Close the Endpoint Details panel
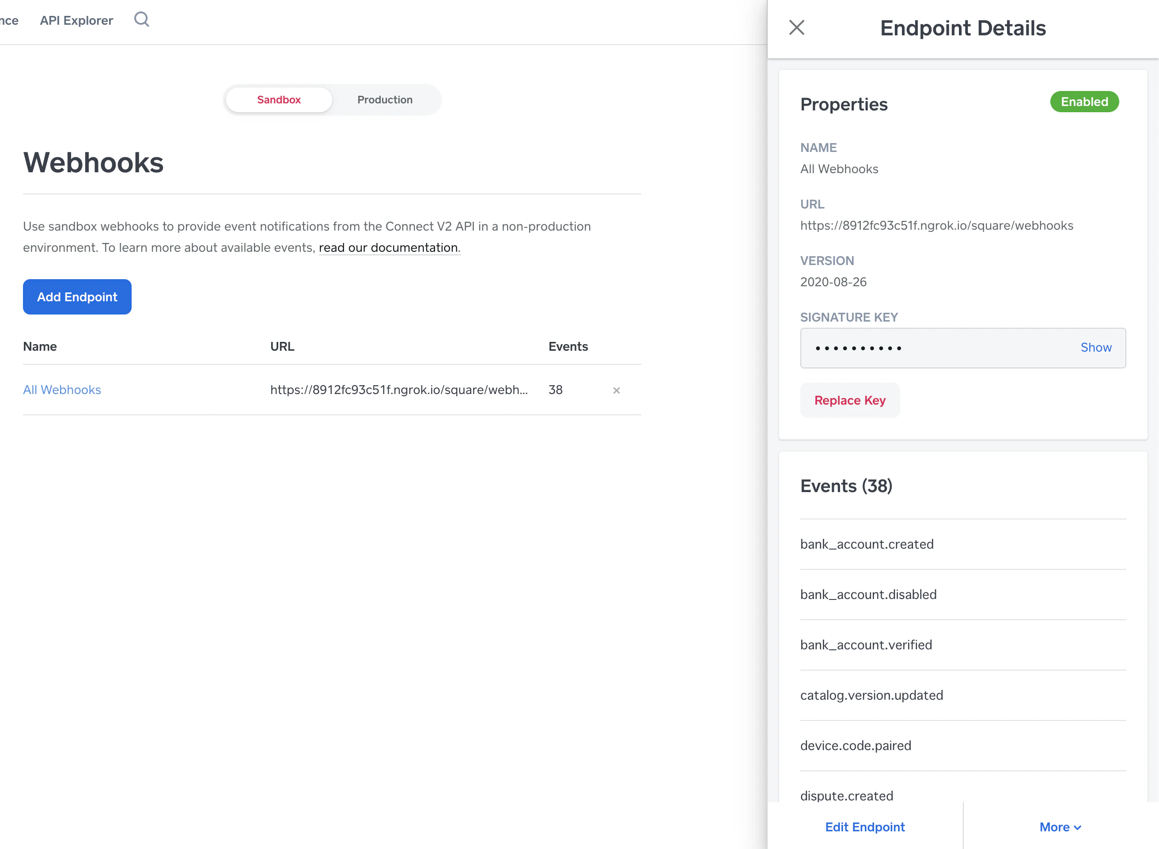 tap(797, 27)
